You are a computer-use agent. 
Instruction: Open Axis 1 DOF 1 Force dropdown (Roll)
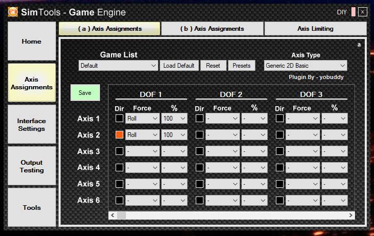point(142,119)
